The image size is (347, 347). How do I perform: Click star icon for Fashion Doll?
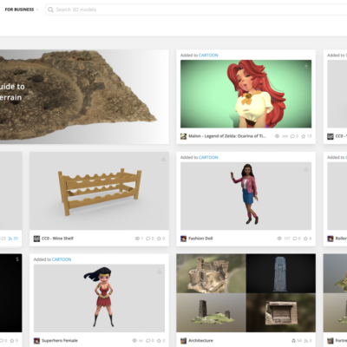click(305, 239)
